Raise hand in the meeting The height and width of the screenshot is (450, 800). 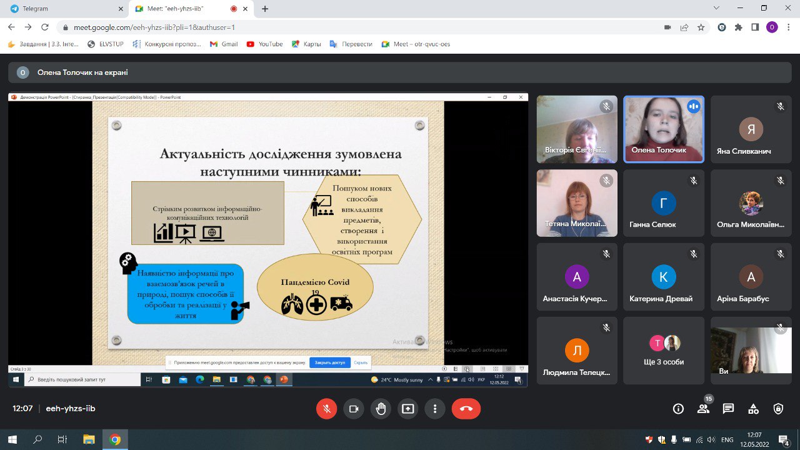(x=381, y=409)
